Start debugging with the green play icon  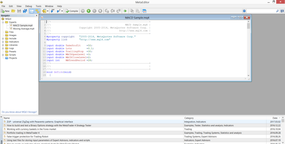click(89, 11)
